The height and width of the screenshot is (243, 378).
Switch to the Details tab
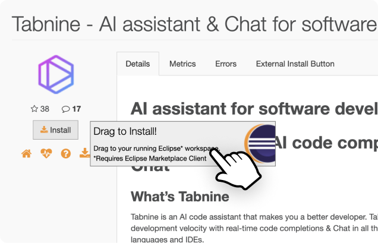coord(138,64)
